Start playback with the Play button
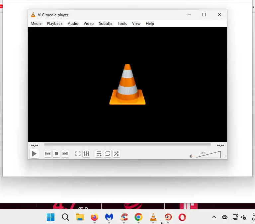This screenshot has width=255, height=224. (34, 154)
